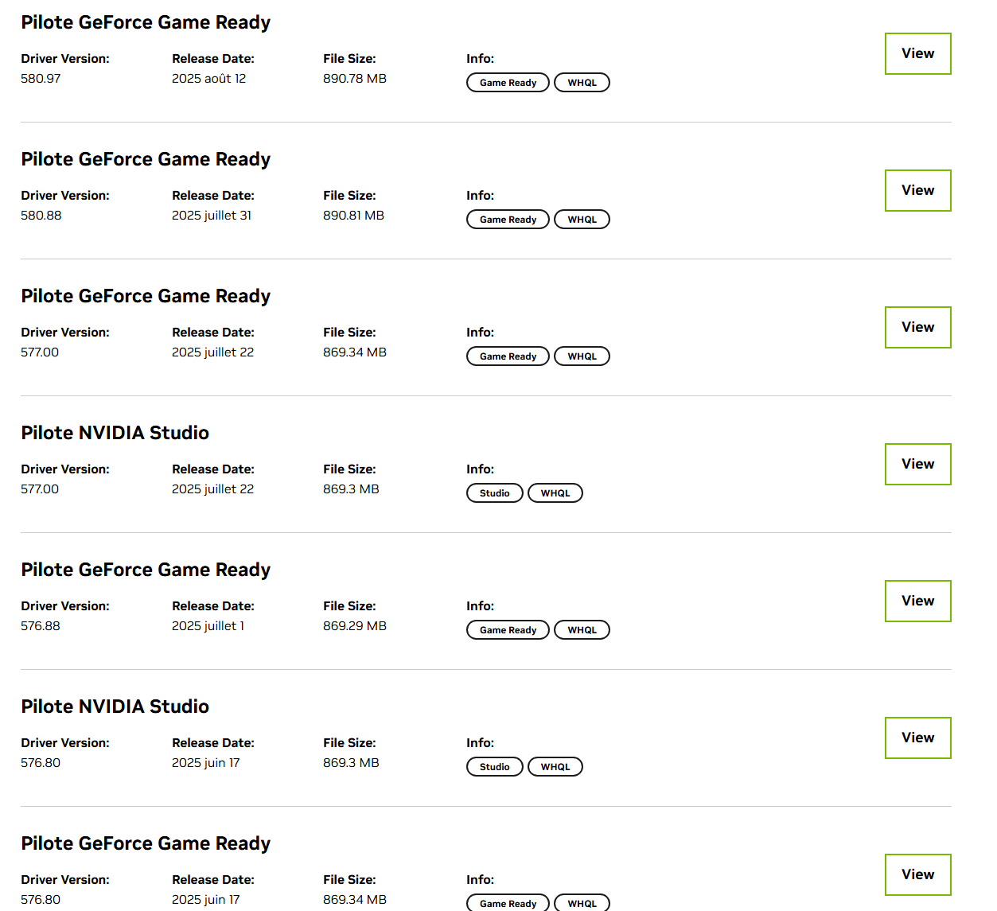Click Game Ready badge on driver 580.88
This screenshot has height=911, width=997.
tap(508, 220)
